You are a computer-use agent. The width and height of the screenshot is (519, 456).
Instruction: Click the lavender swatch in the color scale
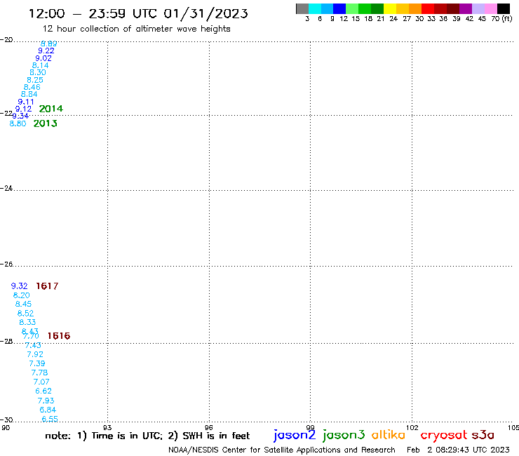(478, 8)
